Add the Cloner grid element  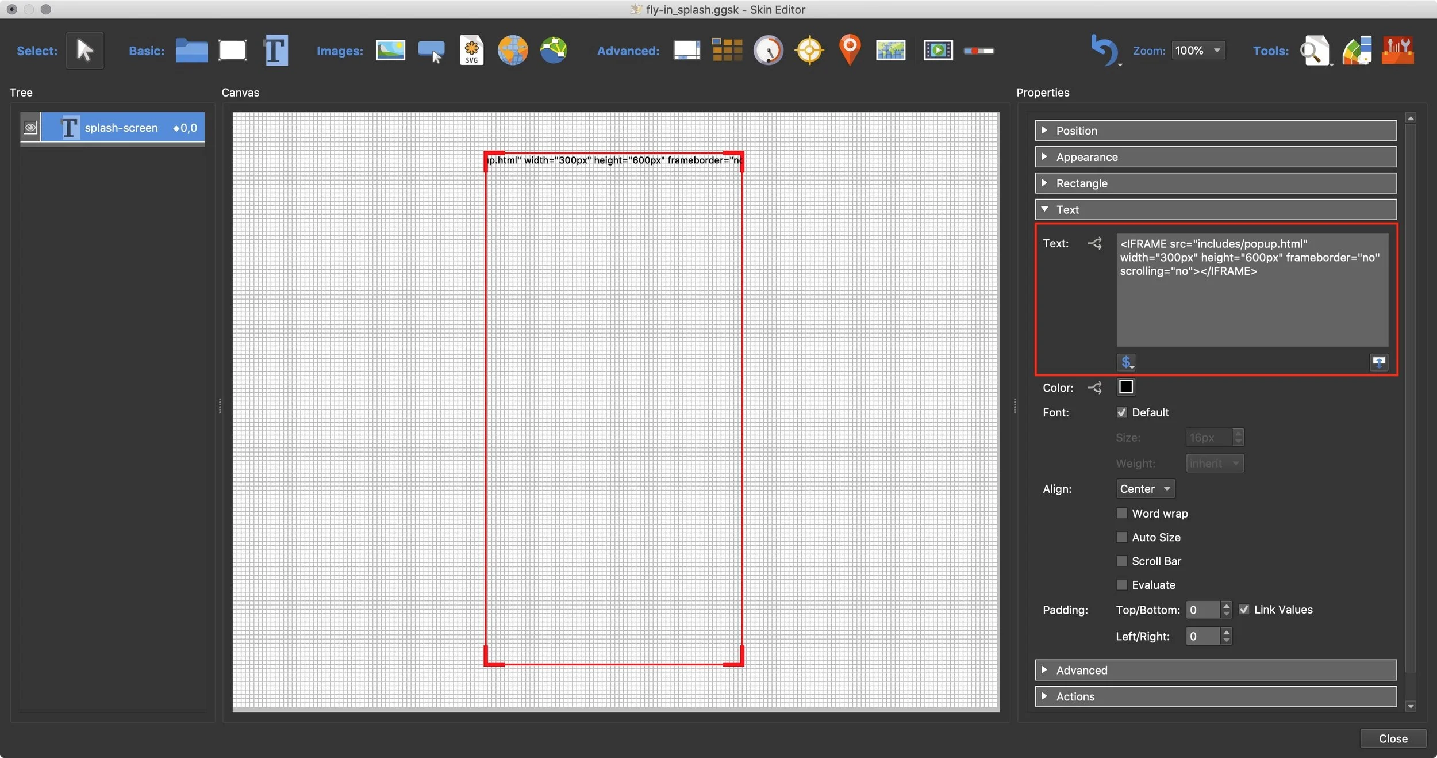[x=727, y=50]
